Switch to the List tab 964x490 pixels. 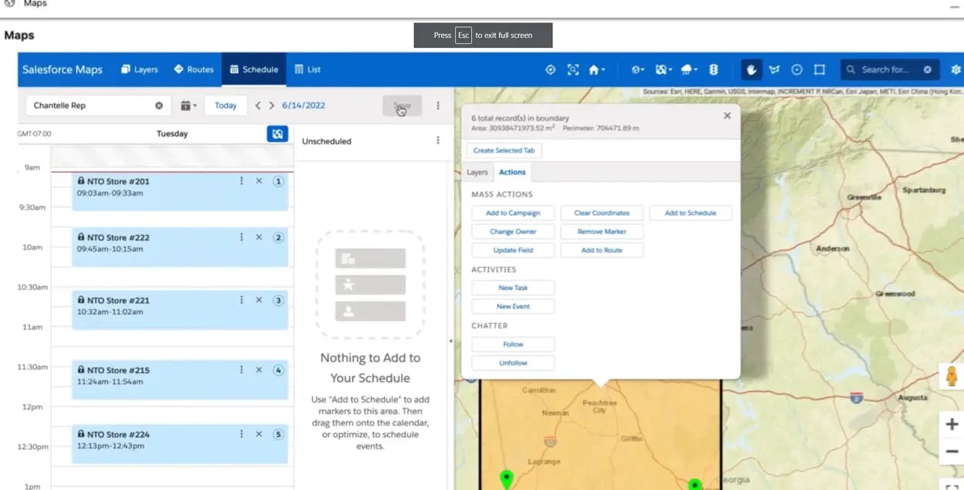pos(307,69)
